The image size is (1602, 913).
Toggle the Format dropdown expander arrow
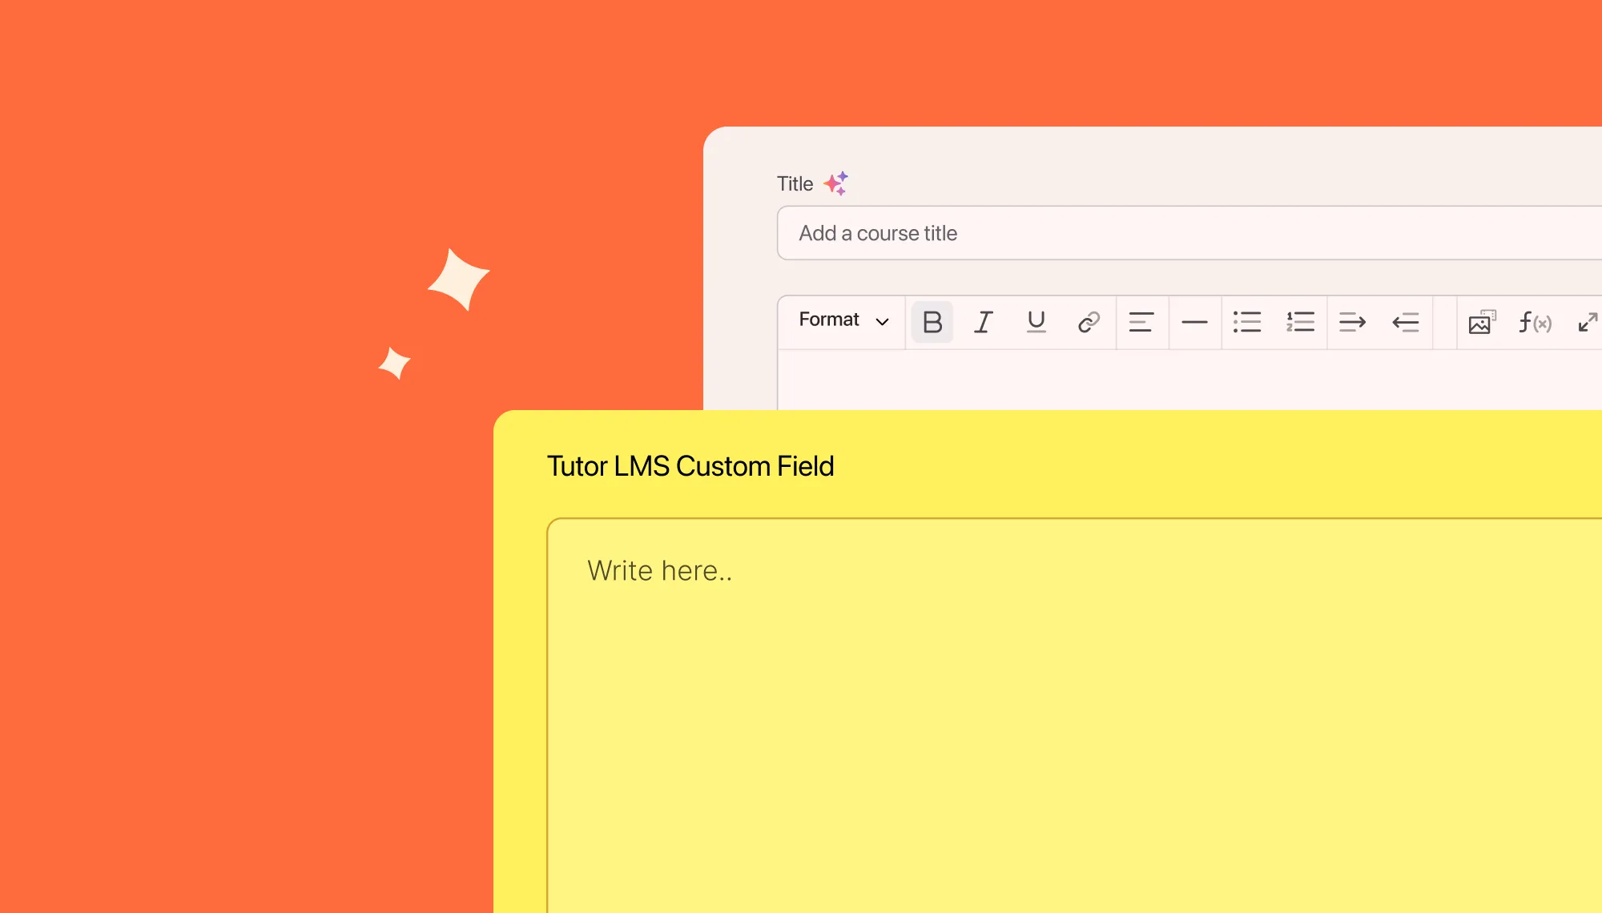[x=880, y=321]
